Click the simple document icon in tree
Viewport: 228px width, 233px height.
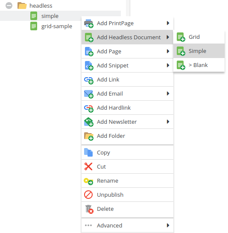click(34, 16)
